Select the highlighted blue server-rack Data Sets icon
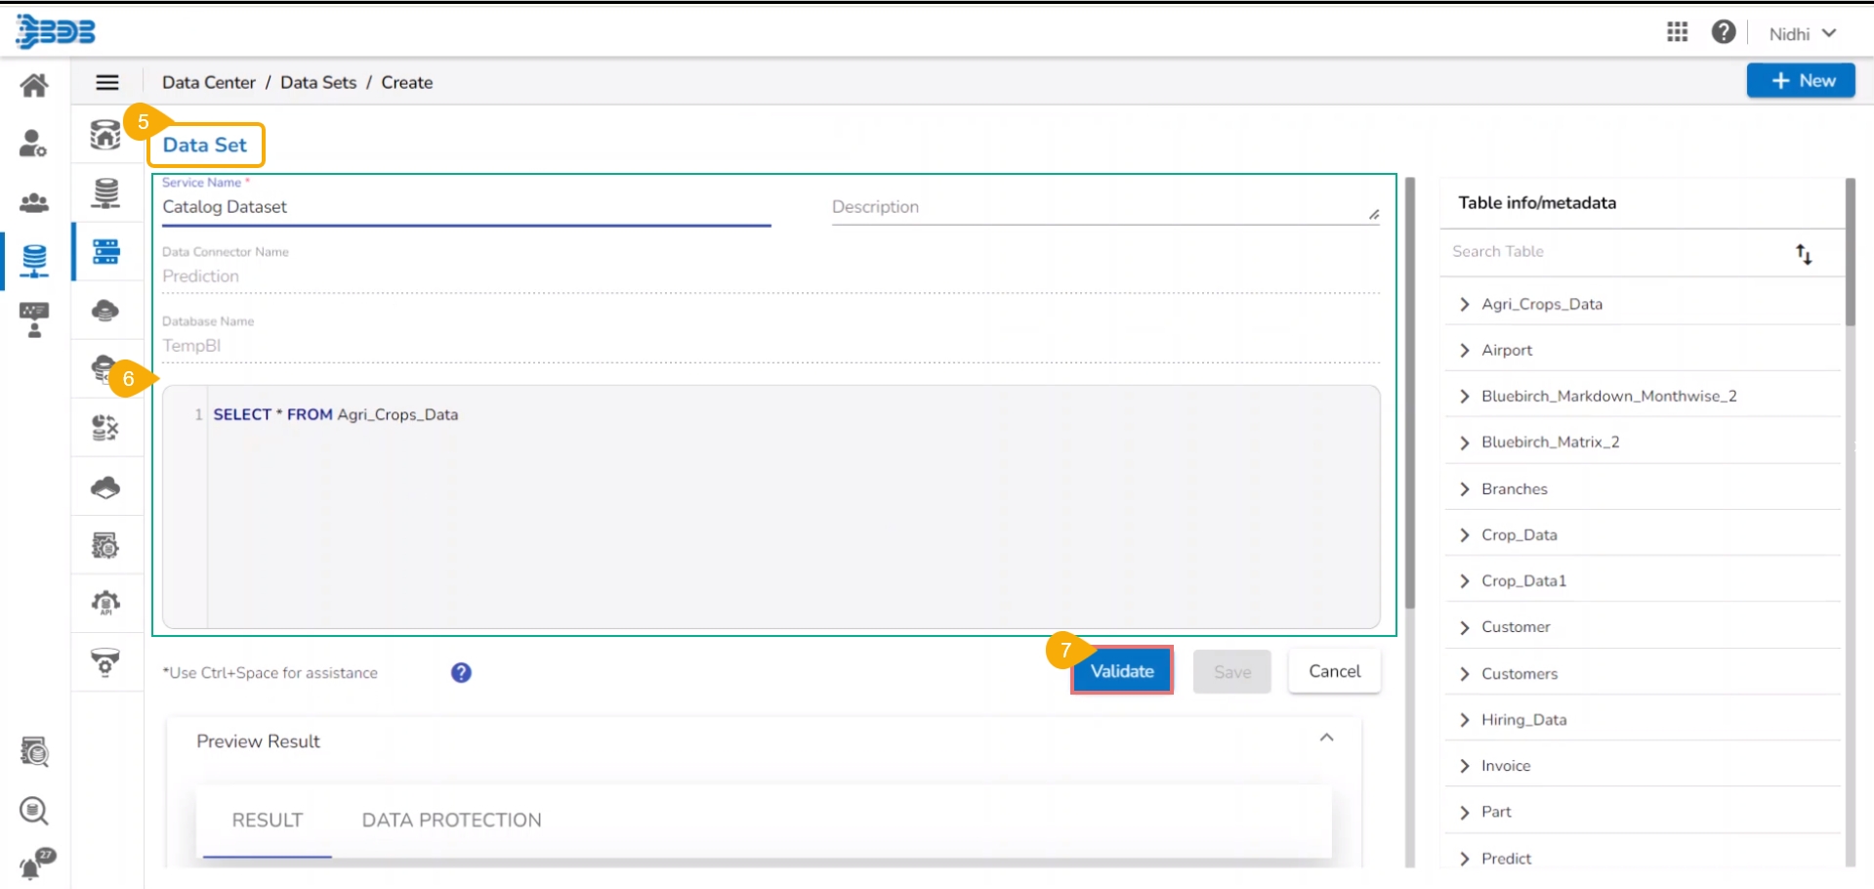 tap(105, 252)
